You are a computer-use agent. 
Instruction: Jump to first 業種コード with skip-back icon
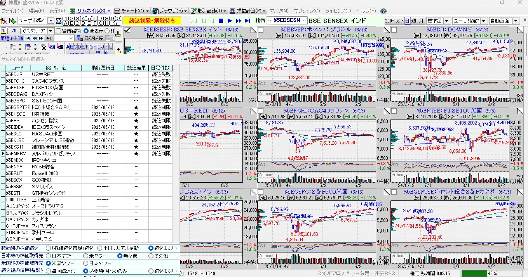[28, 38]
